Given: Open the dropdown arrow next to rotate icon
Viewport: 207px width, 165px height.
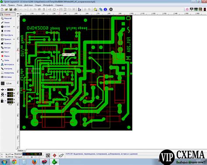Looking at the screenshot, I should [x=58, y=10].
